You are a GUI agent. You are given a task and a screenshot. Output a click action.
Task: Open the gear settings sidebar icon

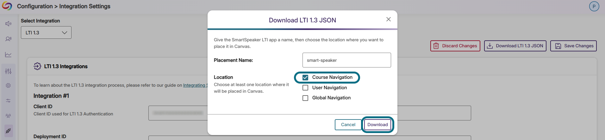pos(9,85)
